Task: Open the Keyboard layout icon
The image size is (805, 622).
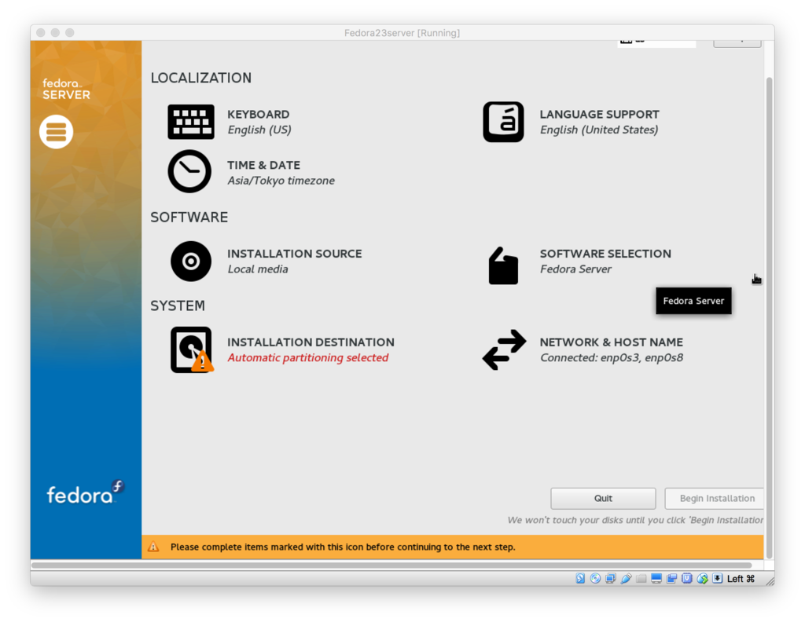Action: point(190,122)
